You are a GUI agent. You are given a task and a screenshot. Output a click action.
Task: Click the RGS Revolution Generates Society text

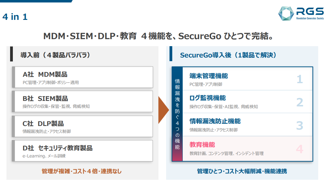(x=310, y=13)
